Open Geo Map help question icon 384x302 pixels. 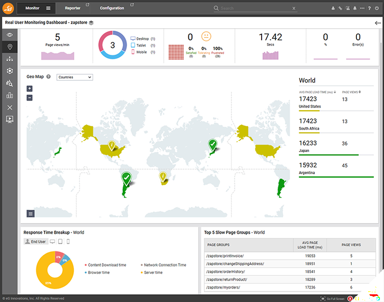49,77
